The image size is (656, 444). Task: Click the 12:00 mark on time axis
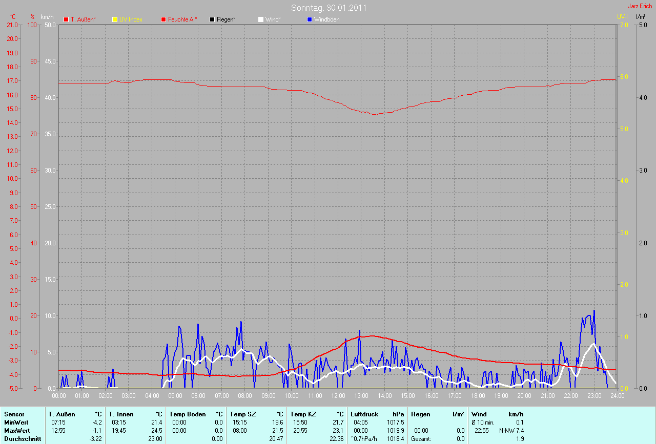click(x=338, y=396)
